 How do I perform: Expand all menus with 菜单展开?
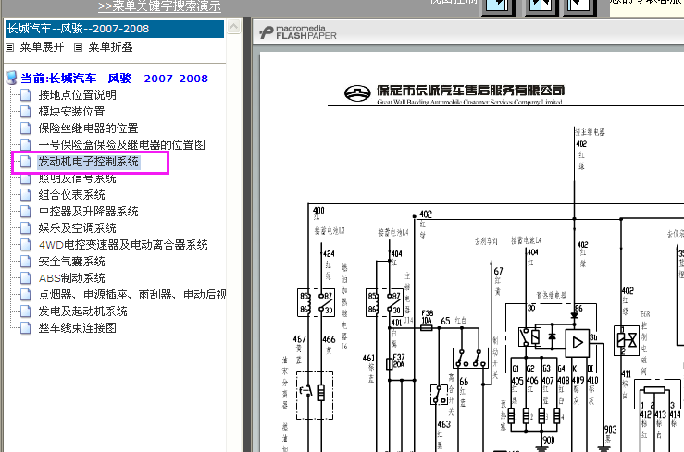[x=42, y=47]
